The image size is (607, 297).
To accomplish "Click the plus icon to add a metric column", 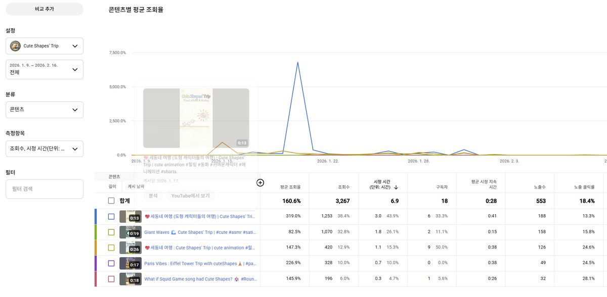I will pos(260,182).
